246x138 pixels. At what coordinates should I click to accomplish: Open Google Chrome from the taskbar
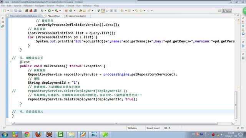[27, 135]
